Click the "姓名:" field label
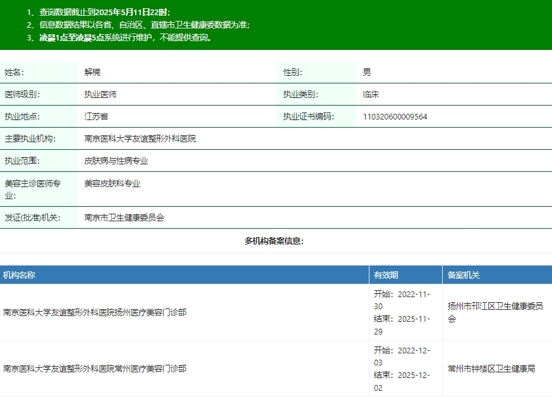Viewport: 552px width, 397px height. coord(14,72)
